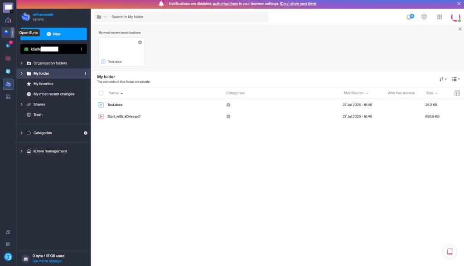Open search scope folder dropdown

click(101, 17)
